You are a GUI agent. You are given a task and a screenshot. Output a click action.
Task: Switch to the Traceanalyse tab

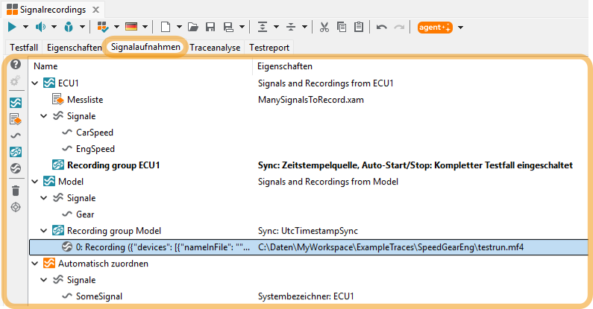coord(215,48)
